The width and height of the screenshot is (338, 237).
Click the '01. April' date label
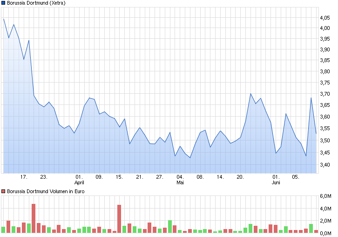(x=79, y=180)
